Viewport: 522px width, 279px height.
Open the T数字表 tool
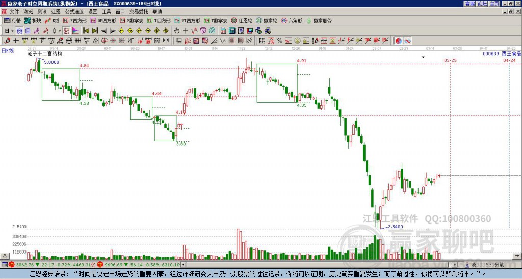216,20
